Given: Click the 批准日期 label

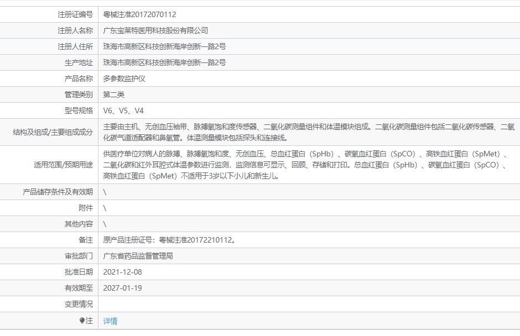Looking at the screenshot, I should pos(79,272).
